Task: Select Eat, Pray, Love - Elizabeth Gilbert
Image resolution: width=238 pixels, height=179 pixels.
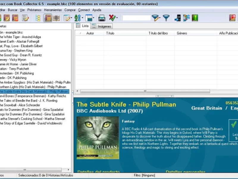Action: pyautogui.click(x=21, y=46)
